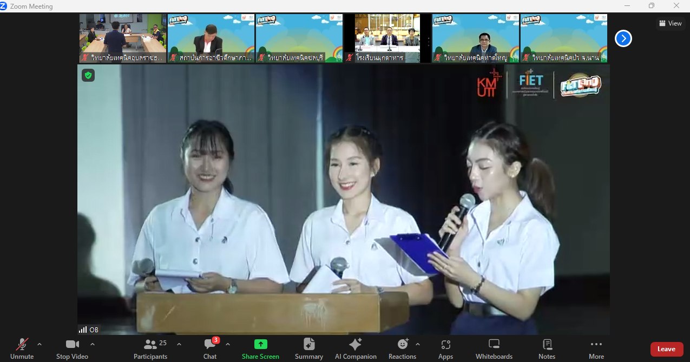The height and width of the screenshot is (362, 690).
Task: Stop Video camera toggle
Action: click(x=72, y=348)
